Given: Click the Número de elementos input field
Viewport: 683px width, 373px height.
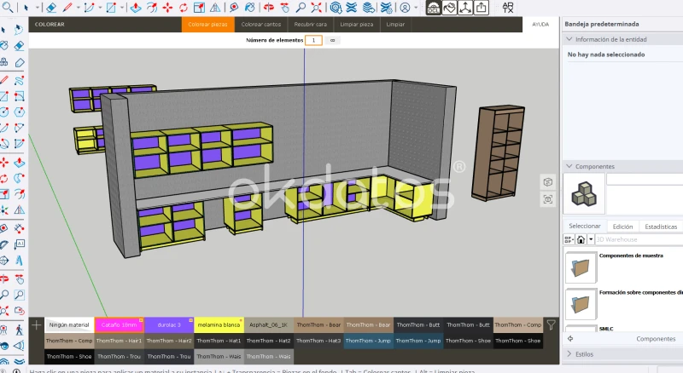Looking at the screenshot, I should click(x=313, y=40).
